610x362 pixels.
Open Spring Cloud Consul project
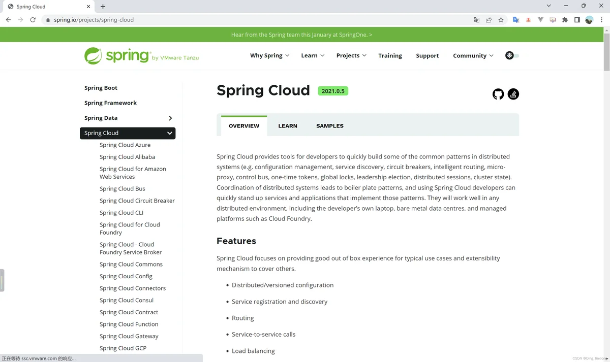point(127,300)
